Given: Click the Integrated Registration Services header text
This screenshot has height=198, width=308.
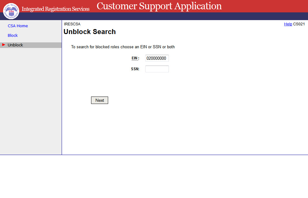Looking at the screenshot, I should 55,9.
